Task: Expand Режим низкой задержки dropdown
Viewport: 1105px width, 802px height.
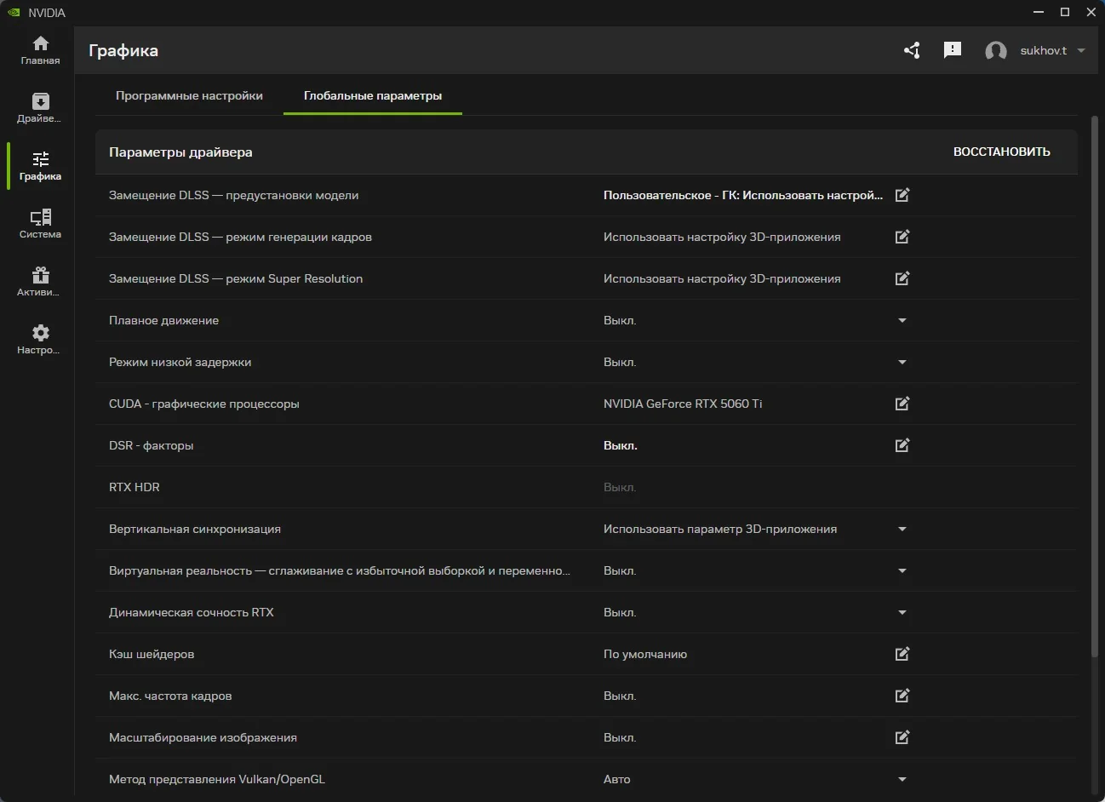Action: pyautogui.click(x=902, y=362)
